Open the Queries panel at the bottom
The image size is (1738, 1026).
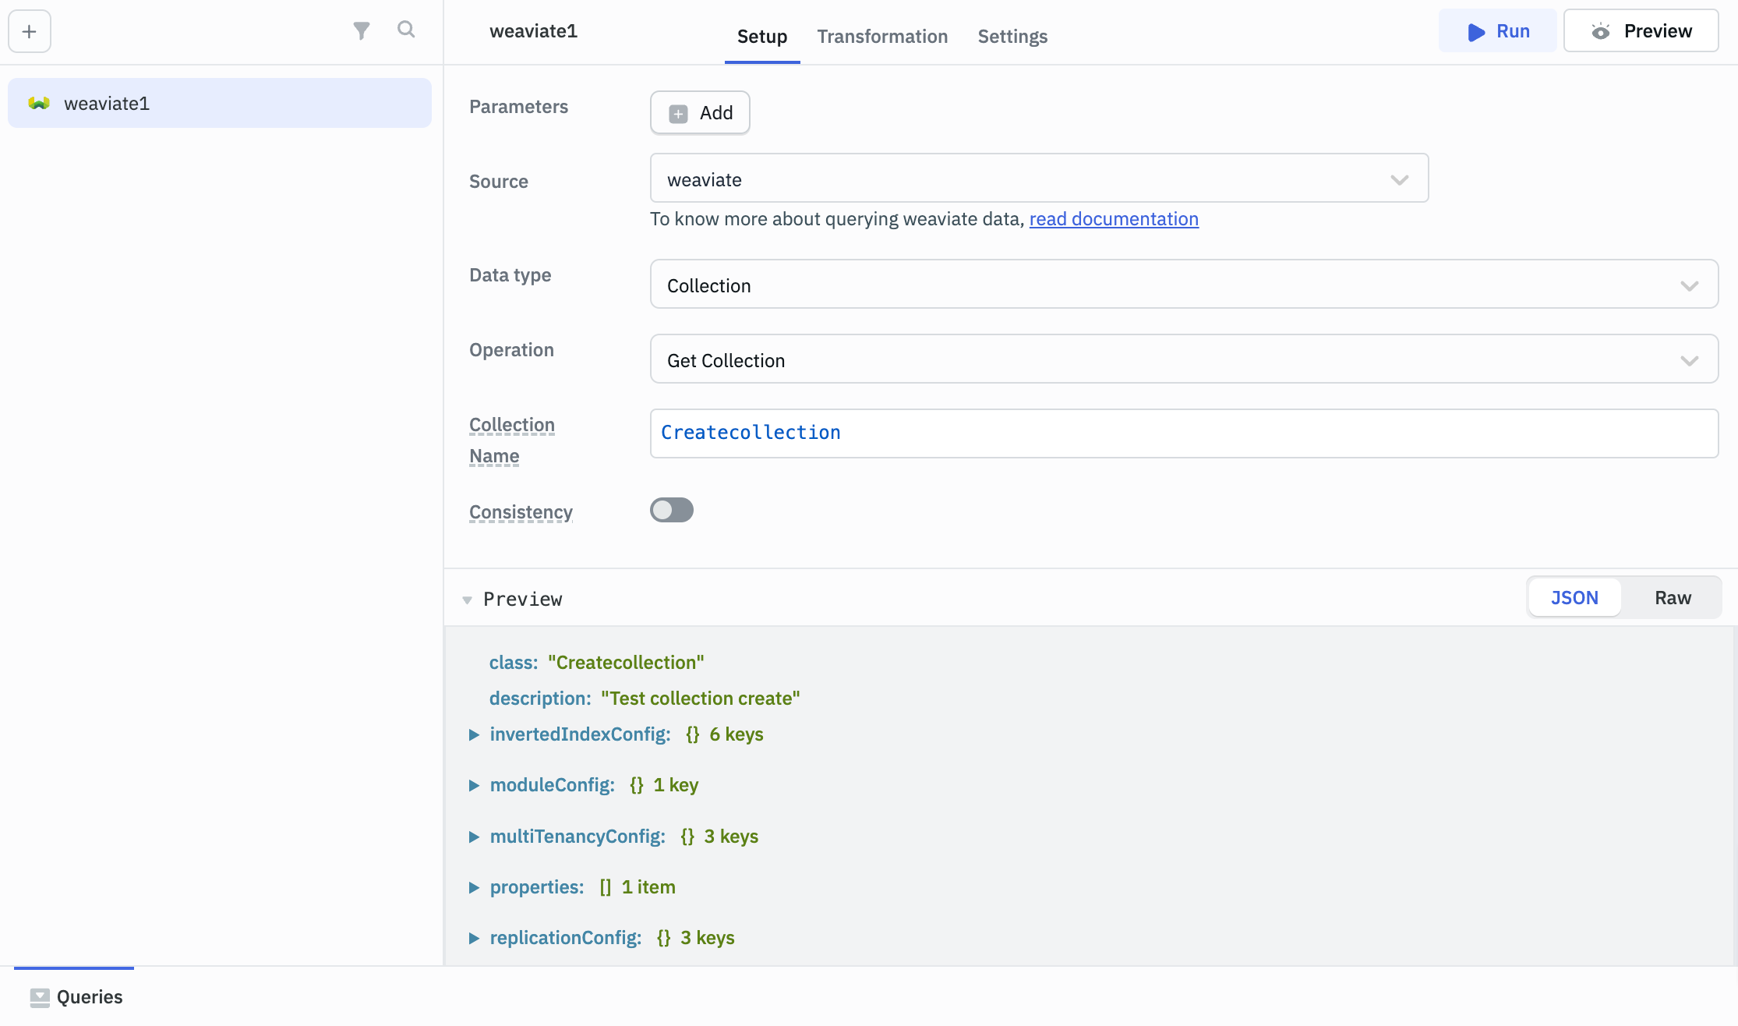[74, 996]
